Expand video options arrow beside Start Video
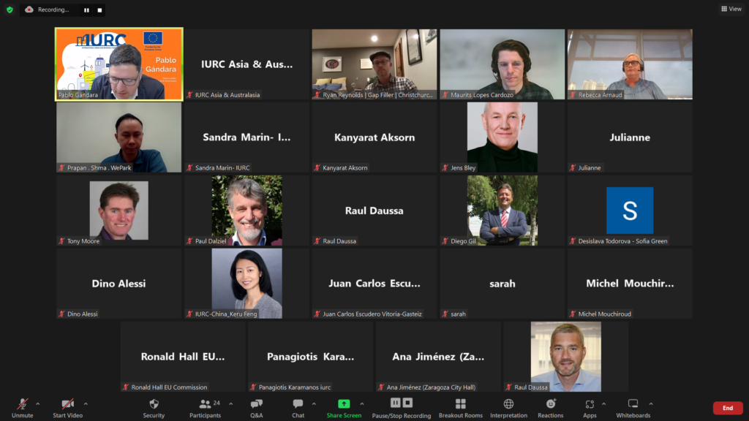This screenshot has height=421, width=749. pos(86,403)
